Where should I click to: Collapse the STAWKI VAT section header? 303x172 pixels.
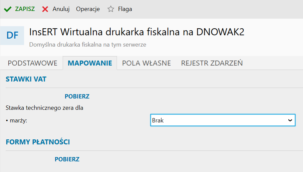click(26, 79)
